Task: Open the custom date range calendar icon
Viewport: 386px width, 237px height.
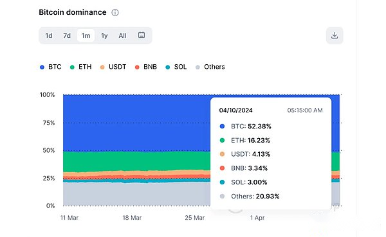Action: tap(142, 35)
